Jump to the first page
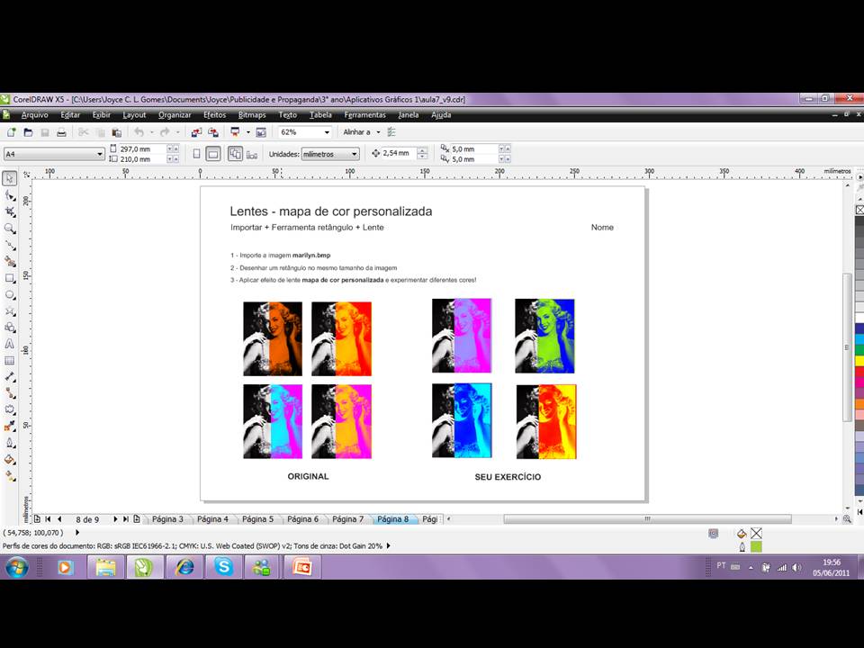 (48, 519)
